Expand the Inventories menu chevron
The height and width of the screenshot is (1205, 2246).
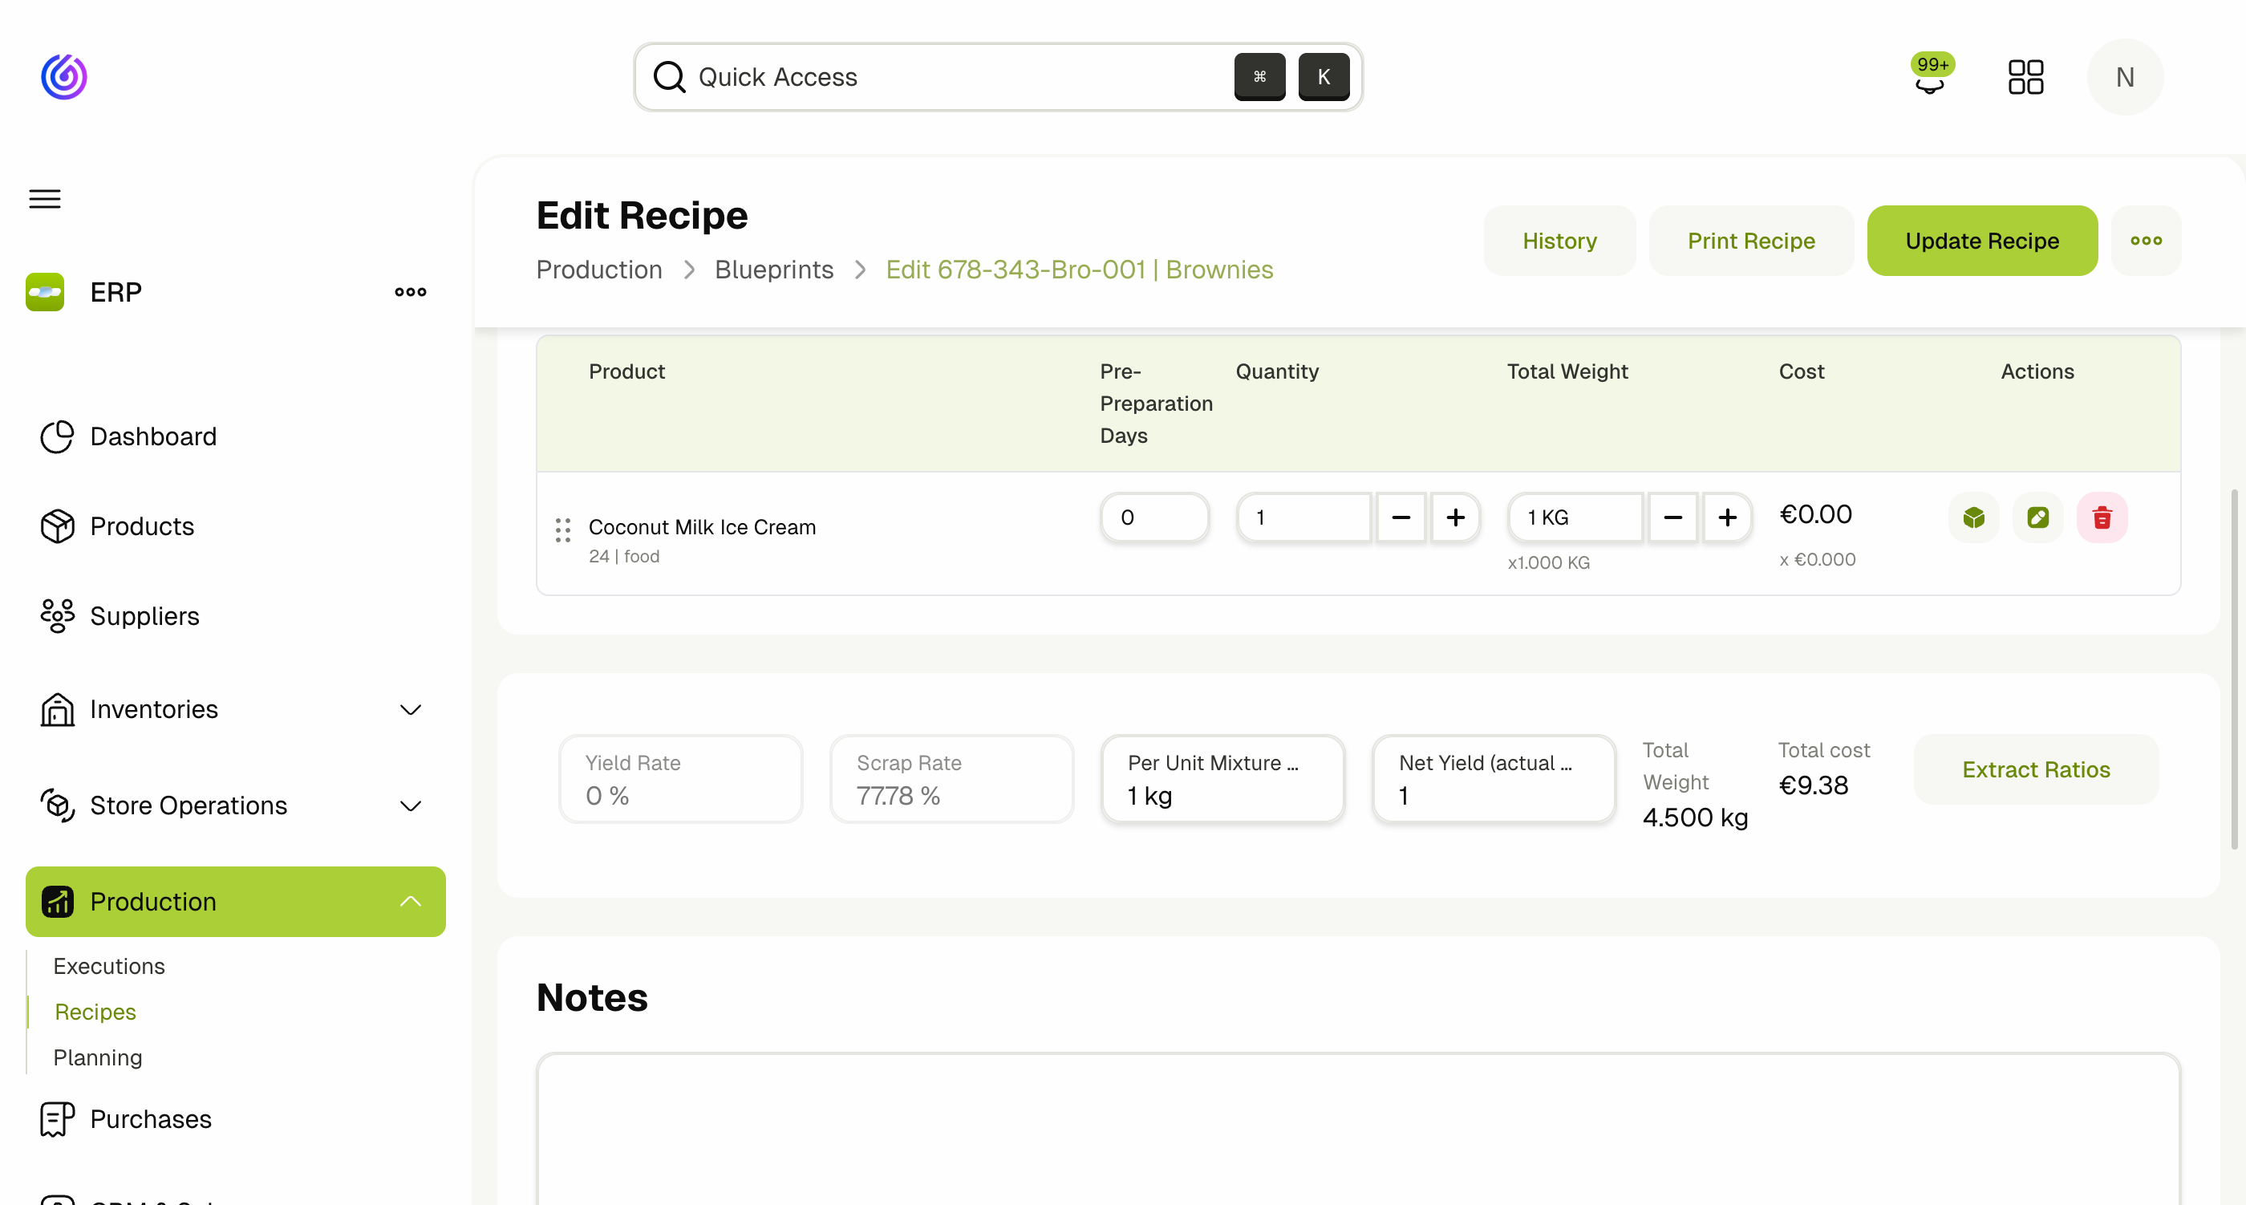click(411, 710)
